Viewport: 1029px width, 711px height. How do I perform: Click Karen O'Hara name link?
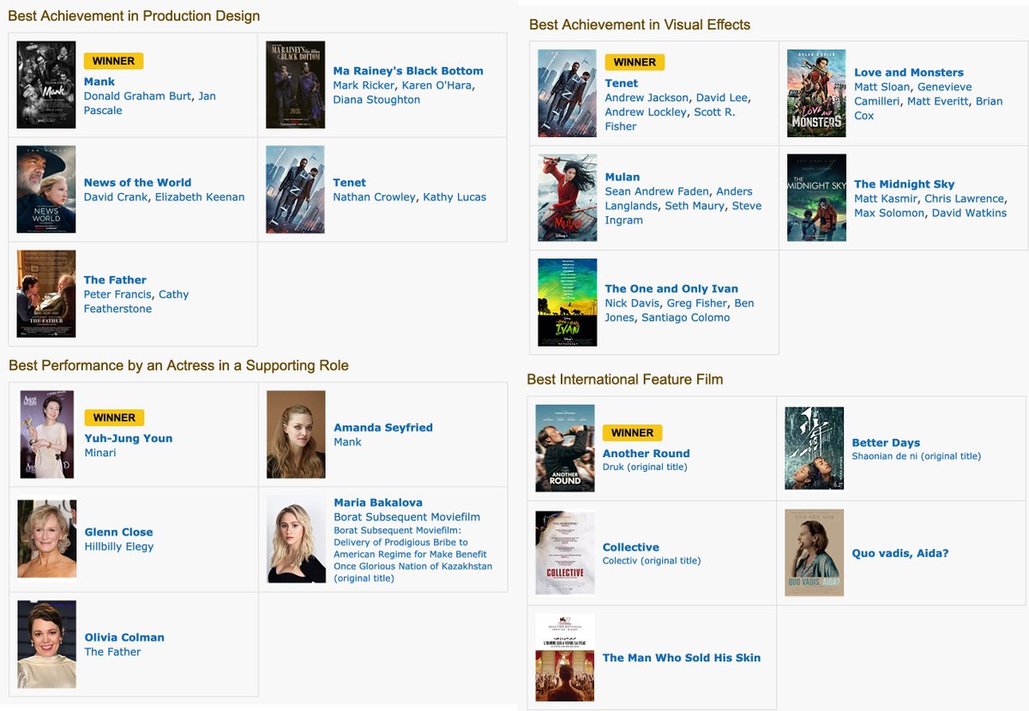pyautogui.click(x=436, y=85)
